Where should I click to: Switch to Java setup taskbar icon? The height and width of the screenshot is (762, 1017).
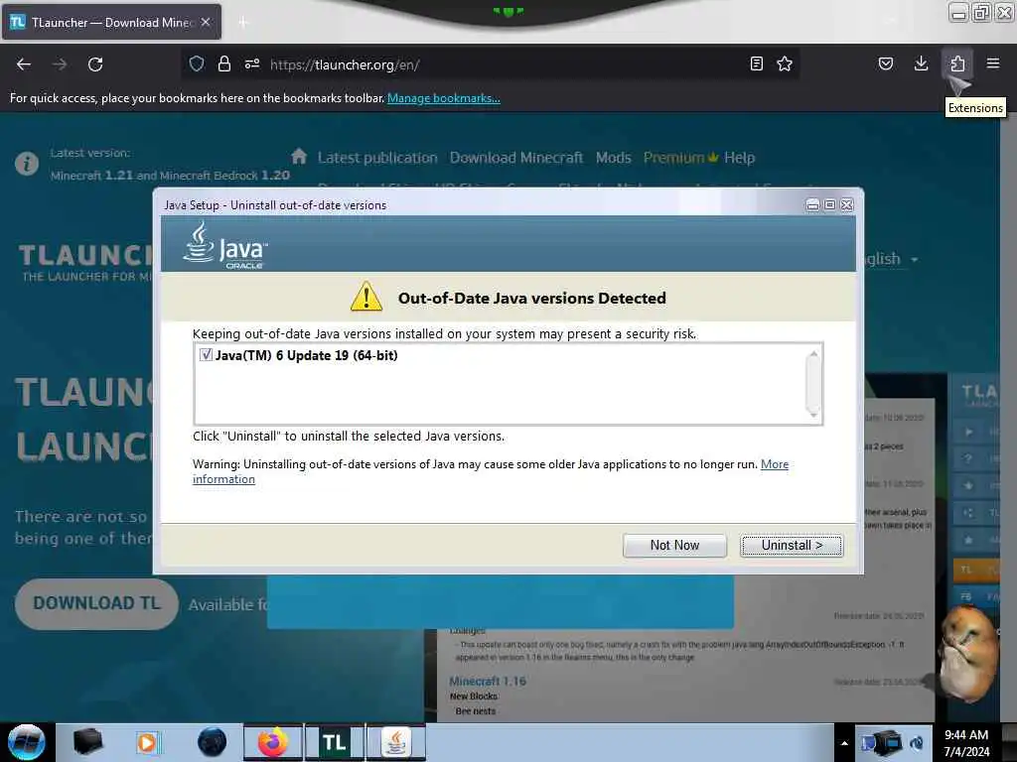point(396,742)
